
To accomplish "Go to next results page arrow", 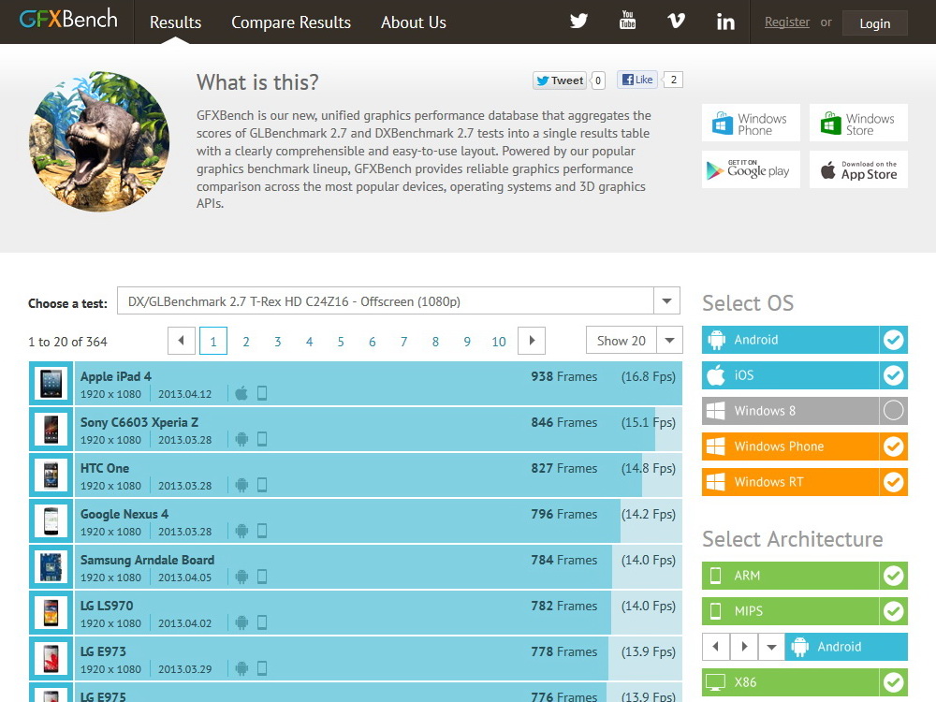I will coord(532,341).
